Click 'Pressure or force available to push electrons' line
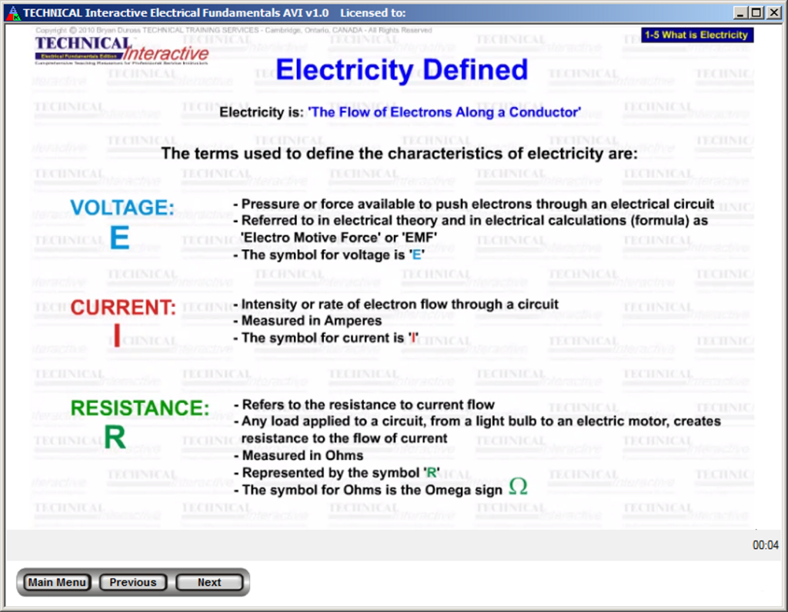Viewport: 788px width, 612px height. click(x=473, y=204)
